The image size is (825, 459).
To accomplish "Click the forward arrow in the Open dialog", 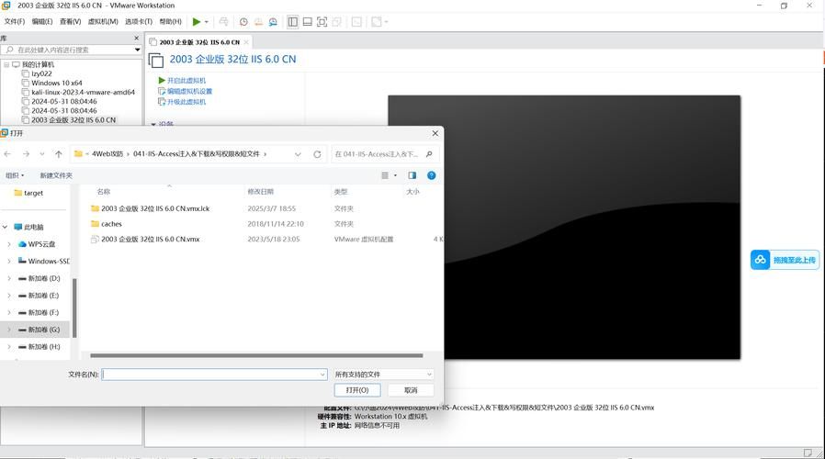I will pyautogui.click(x=26, y=154).
